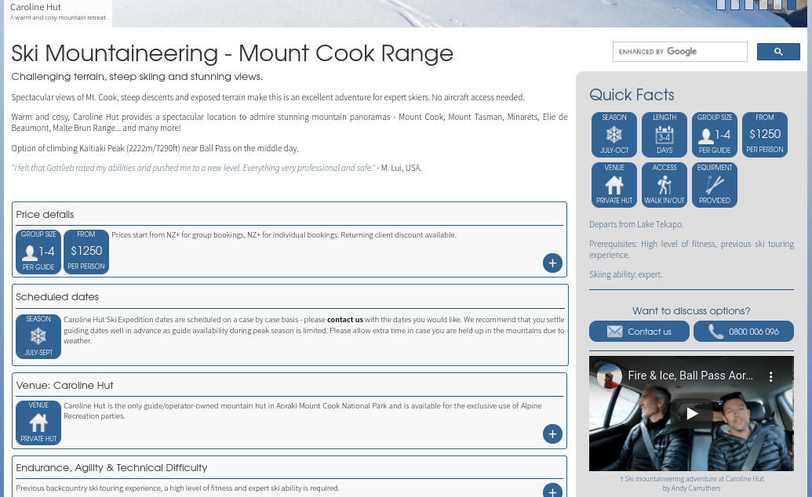This screenshot has width=812, height=497.
Task: Click the 0800 006 096 phone button
Action: (744, 332)
